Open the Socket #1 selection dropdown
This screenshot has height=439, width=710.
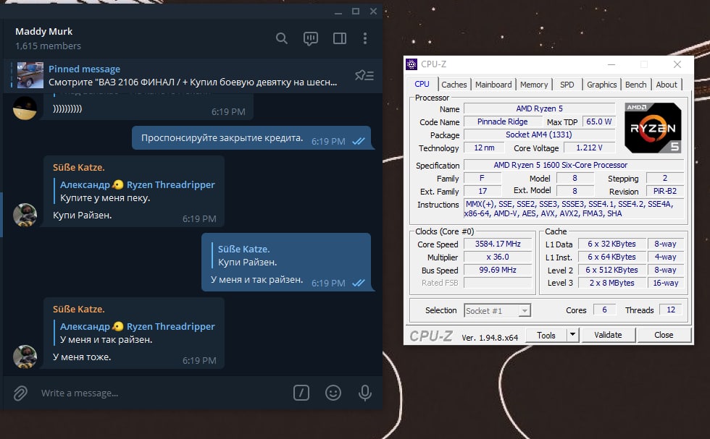click(x=497, y=310)
